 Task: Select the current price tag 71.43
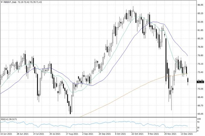tap(200, 82)
